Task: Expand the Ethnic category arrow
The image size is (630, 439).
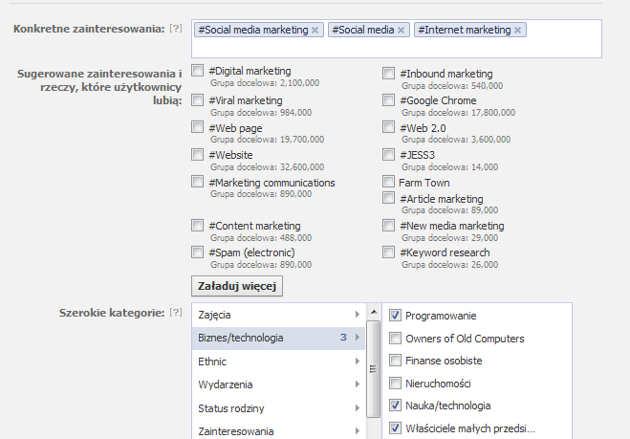Action: pyautogui.click(x=357, y=362)
